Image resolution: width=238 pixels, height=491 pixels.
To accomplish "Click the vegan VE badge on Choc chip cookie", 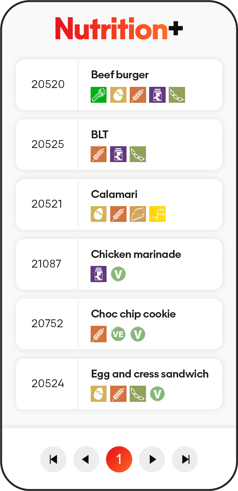I will pyautogui.click(x=118, y=334).
